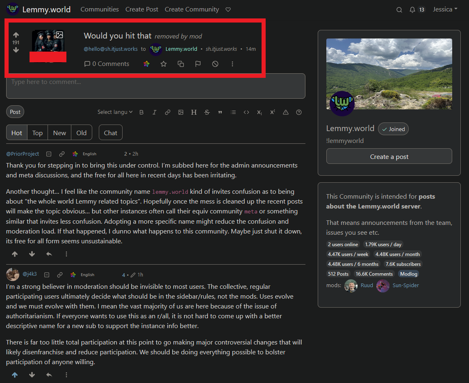
Task: Upvote the Would you hit that post
Action: [16, 35]
